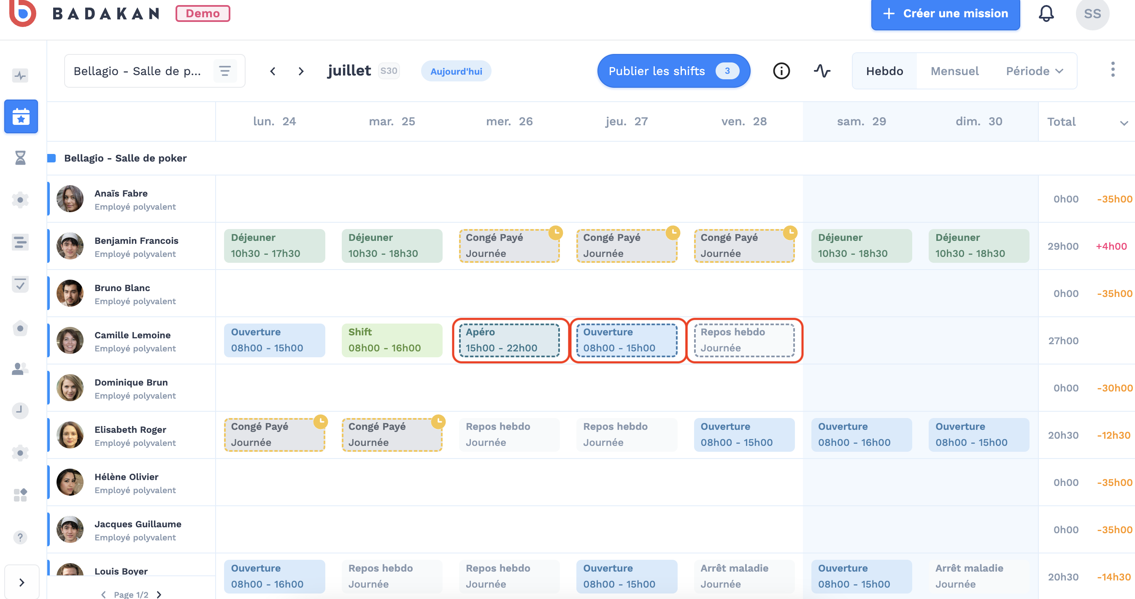
Task: Expand the sidebar with the arrow button
Action: [22, 582]
